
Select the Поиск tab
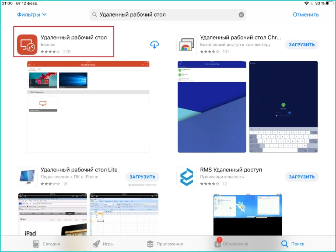tap(293, 244)
